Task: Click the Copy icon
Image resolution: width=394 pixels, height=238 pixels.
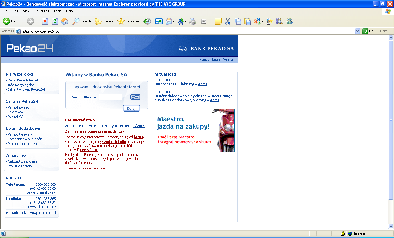Action: click(238, 21)
